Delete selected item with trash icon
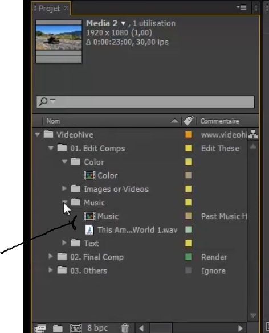269x333 pixels. (125, 328)
